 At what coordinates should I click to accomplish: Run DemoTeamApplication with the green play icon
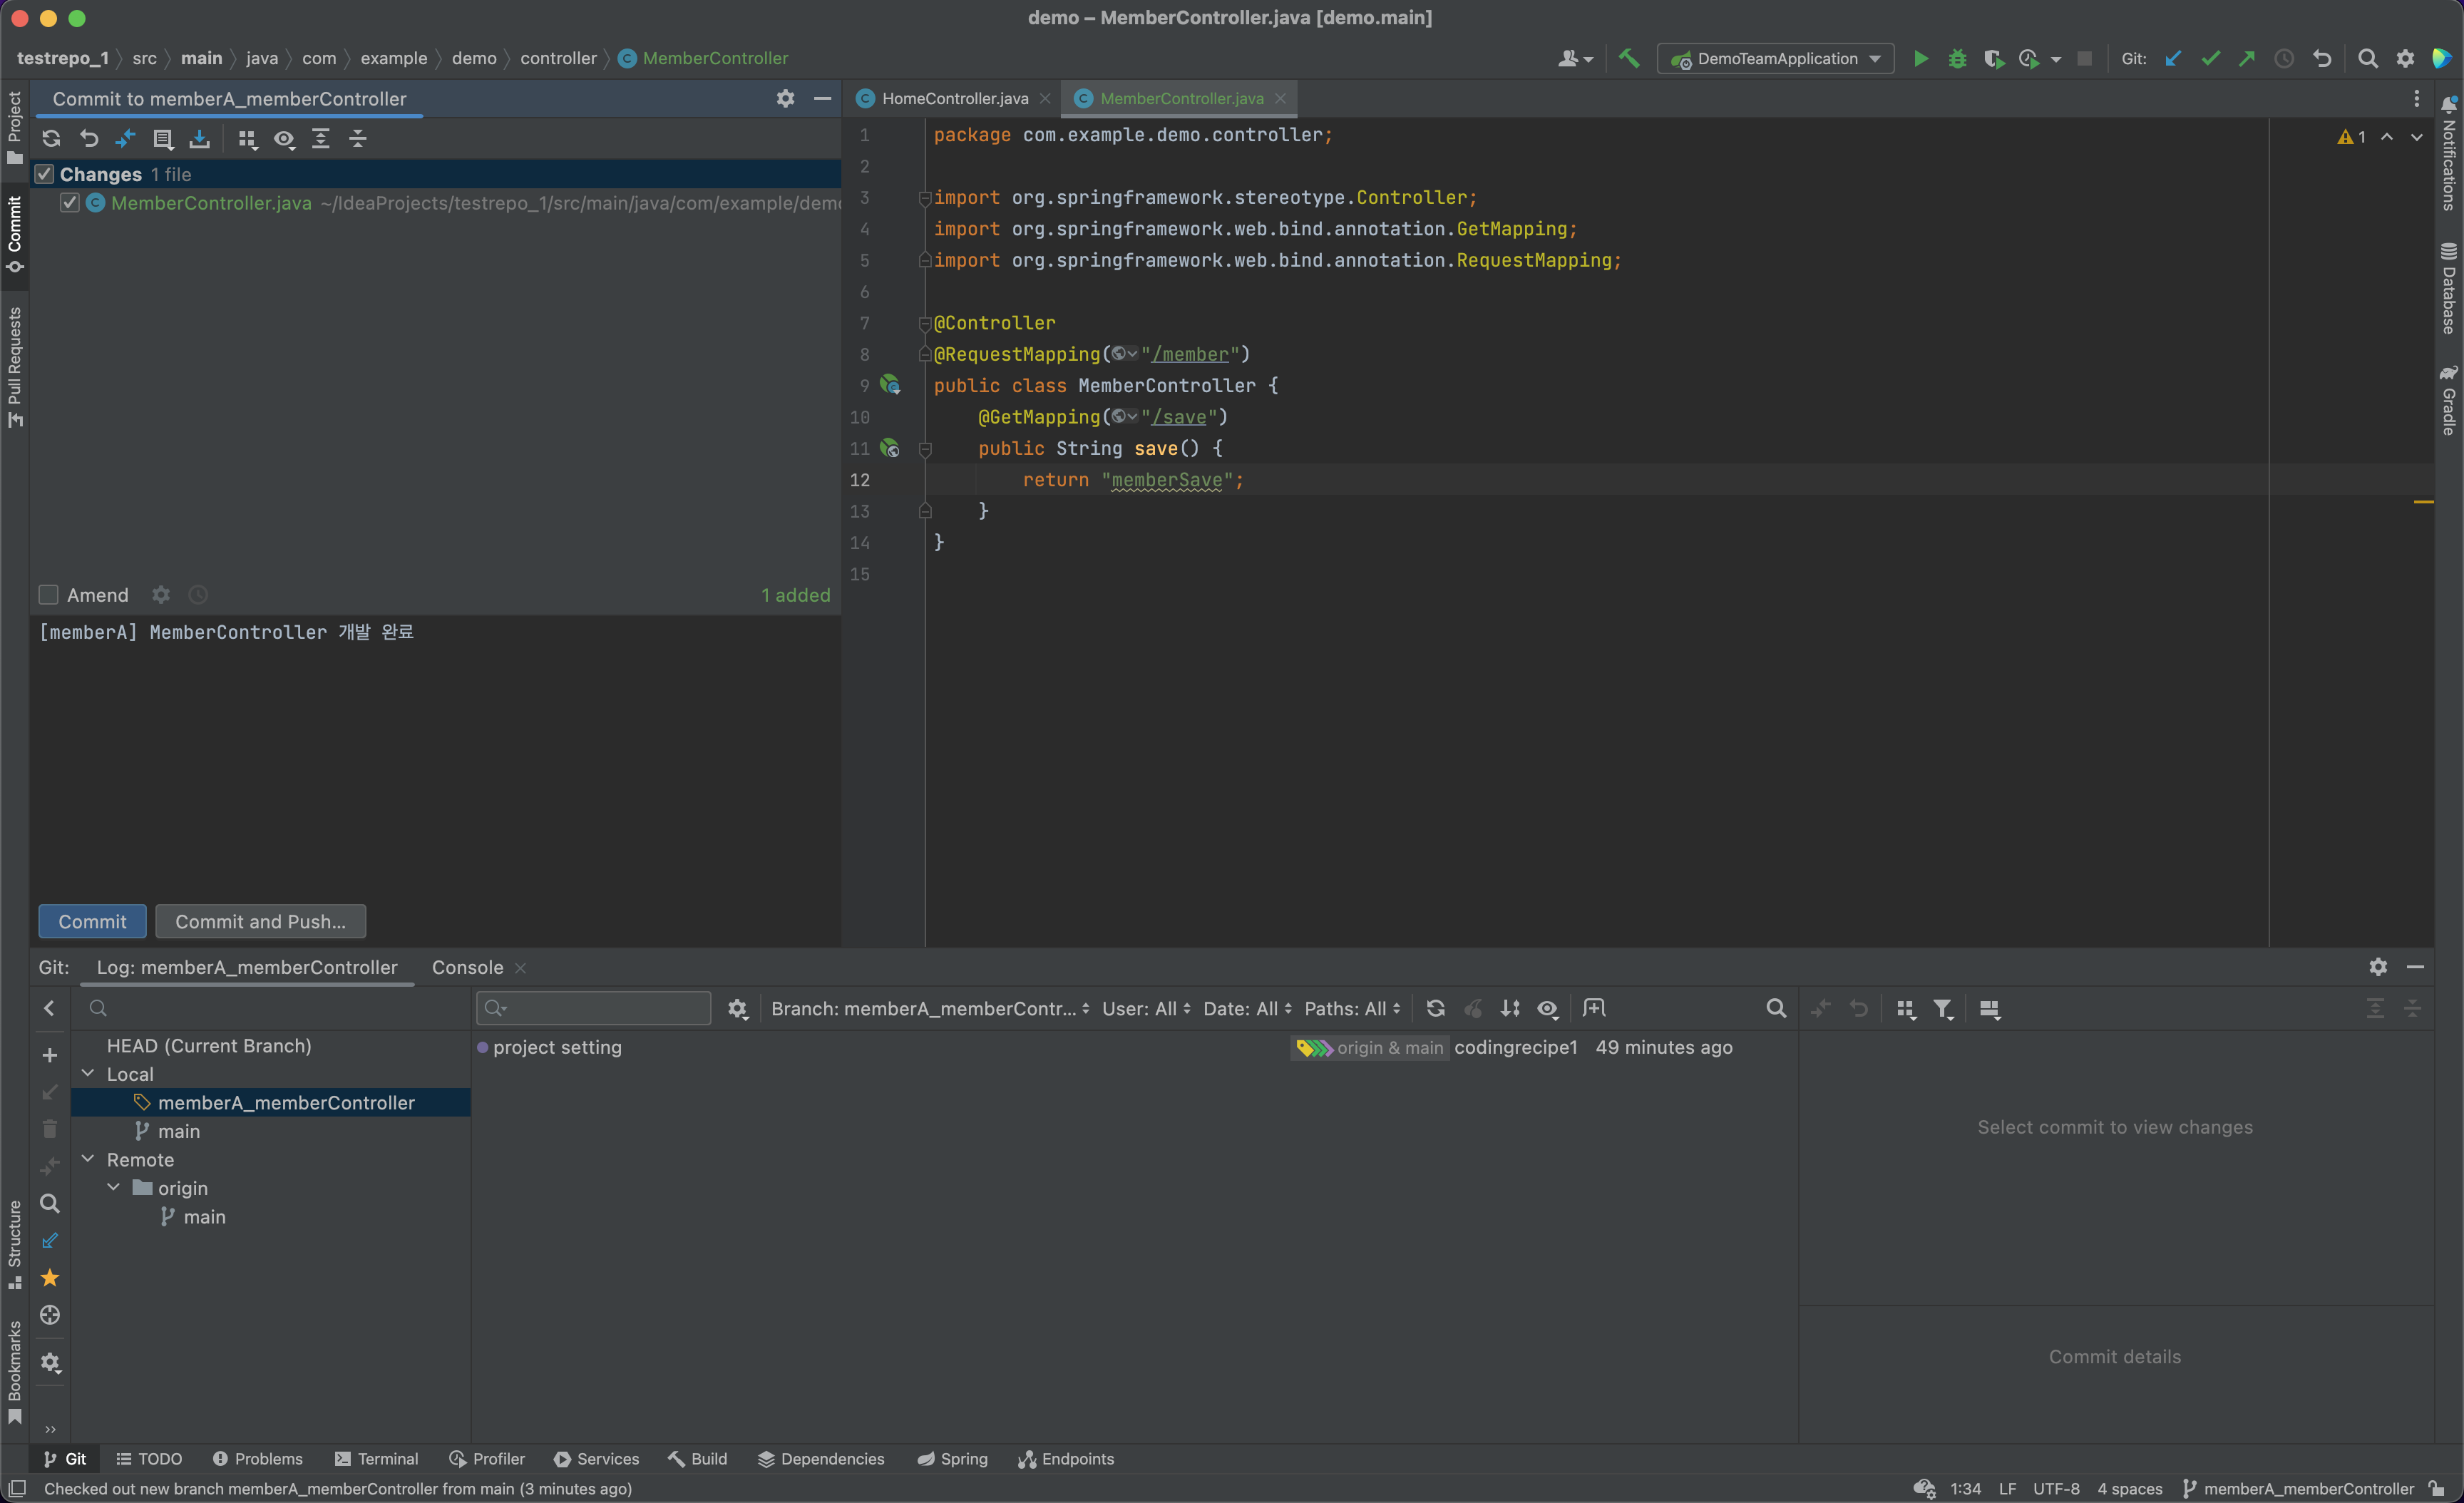pyautogui.click(x=1920, y=59)
